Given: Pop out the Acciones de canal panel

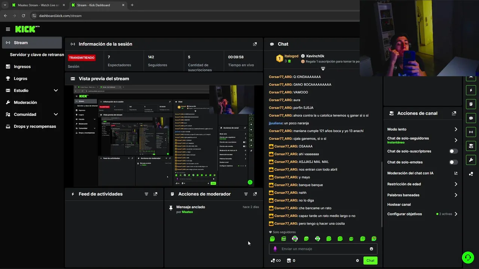Looking at the screenshot, I should point(454,113).
